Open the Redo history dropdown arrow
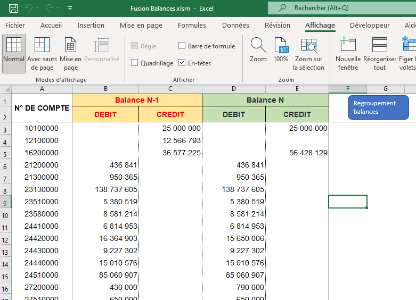The width and height of the screenshot is (416, 300). [59, 8]
